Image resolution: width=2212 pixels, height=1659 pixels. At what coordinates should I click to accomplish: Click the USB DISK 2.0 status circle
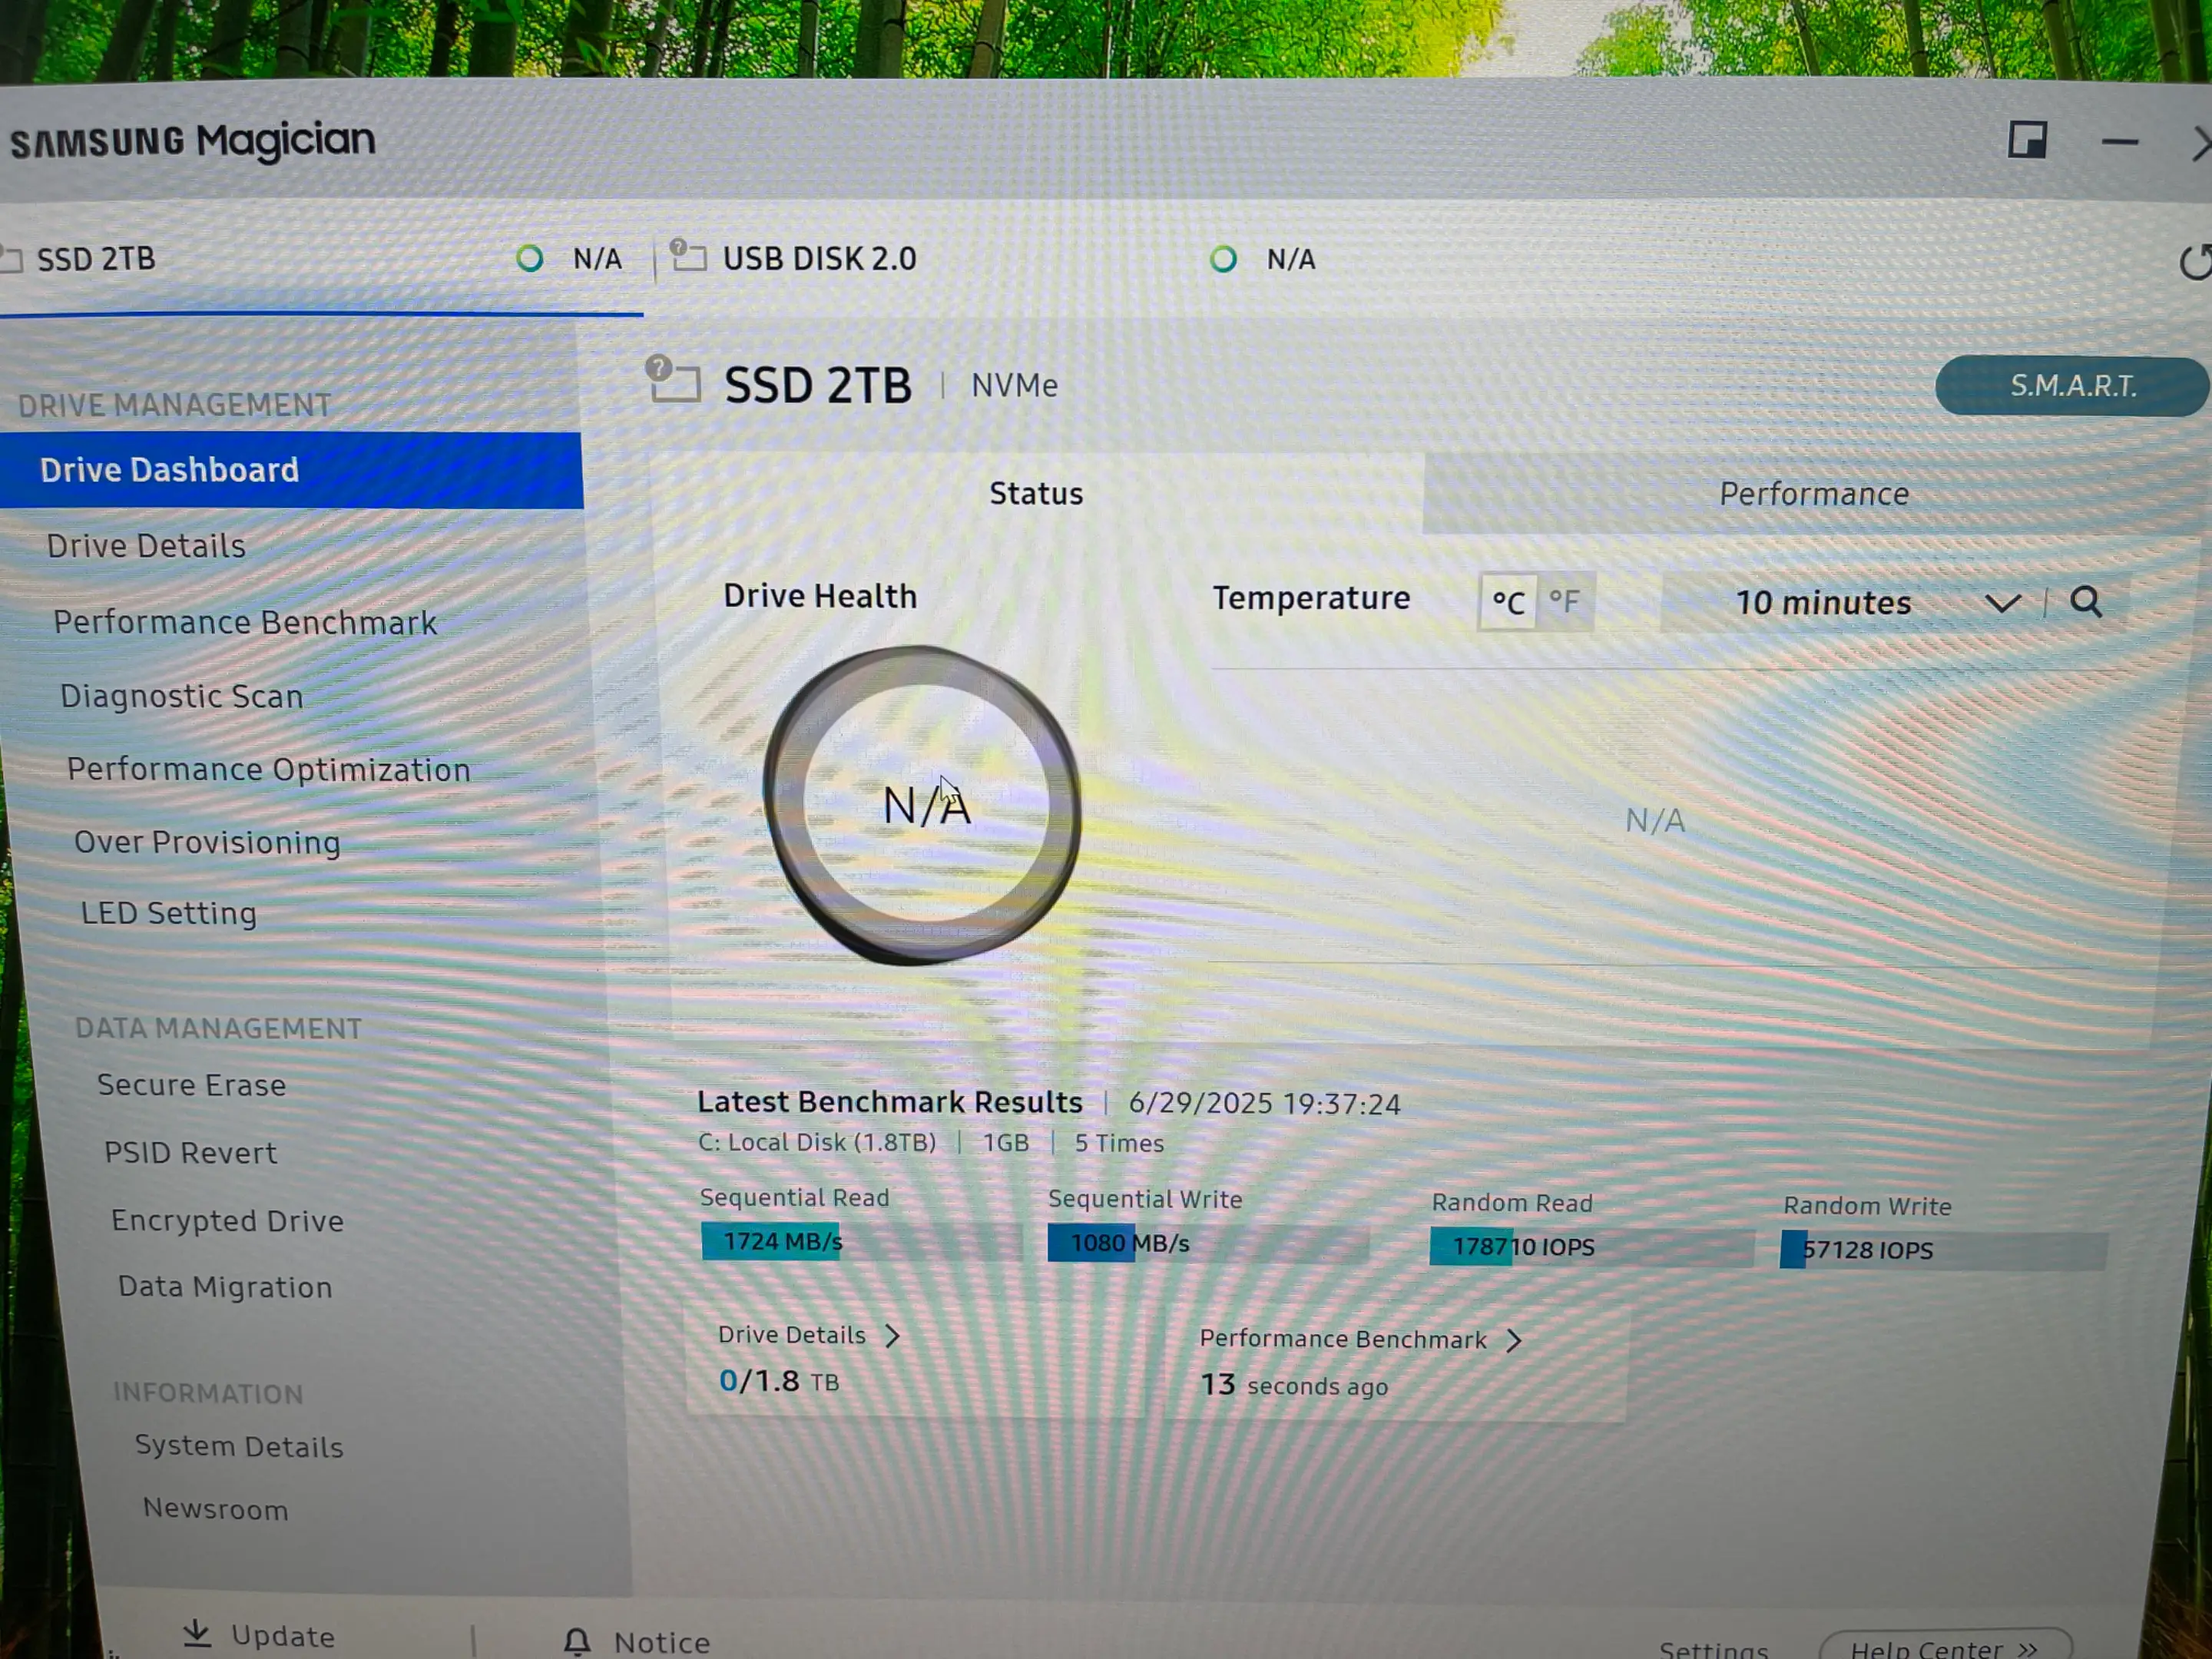[x=1223, y=260]
